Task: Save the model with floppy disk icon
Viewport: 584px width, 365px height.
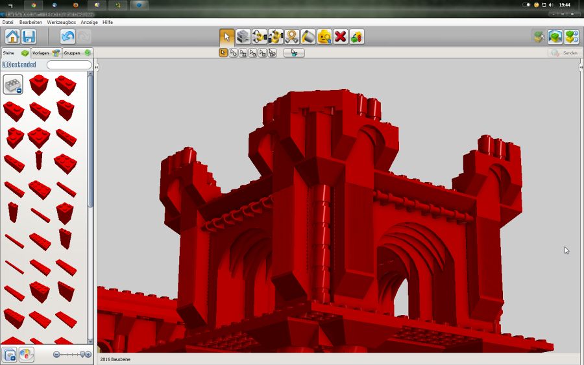Action: coord(29,36)
